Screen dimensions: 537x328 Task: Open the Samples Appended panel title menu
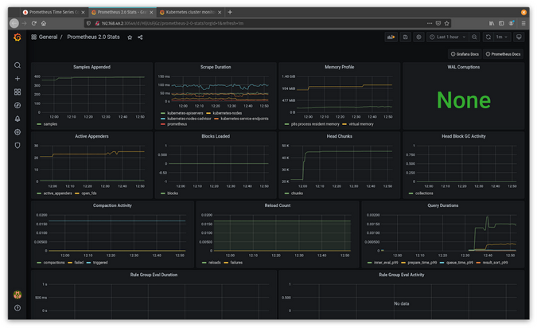[91, 67]
